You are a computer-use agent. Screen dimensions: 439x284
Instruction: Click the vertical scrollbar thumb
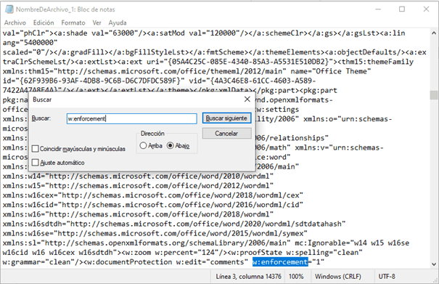434,95
